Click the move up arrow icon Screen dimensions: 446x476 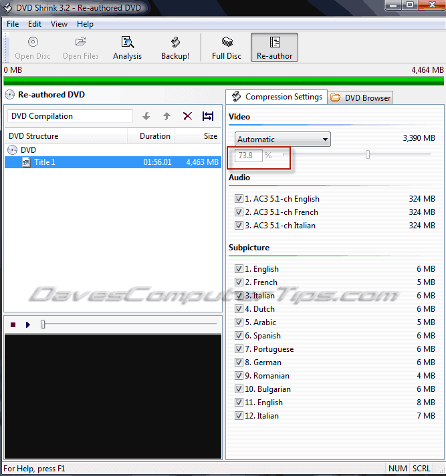point(166,116)
